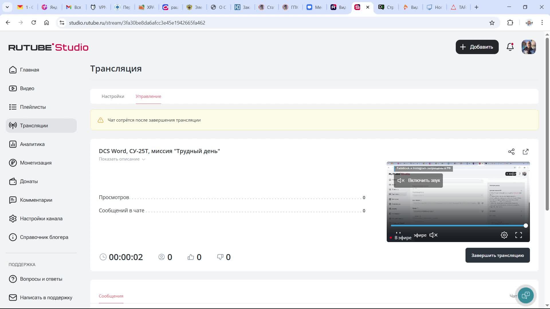
Task: Click Добавить button
Action: (477, 47)
